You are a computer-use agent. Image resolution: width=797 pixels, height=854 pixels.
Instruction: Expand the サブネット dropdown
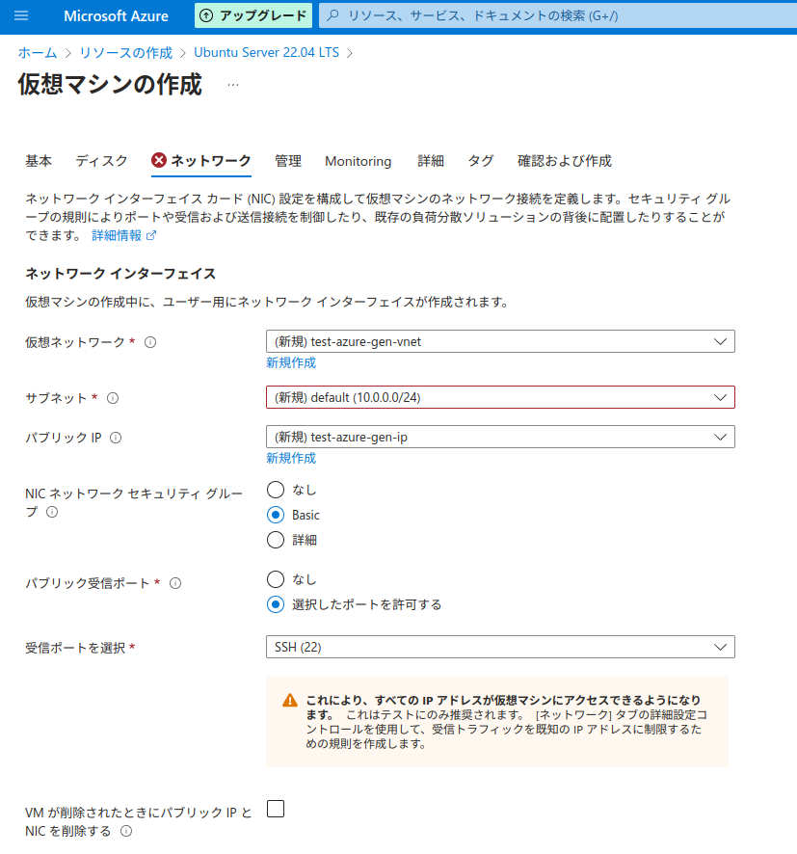pos(500,397)
